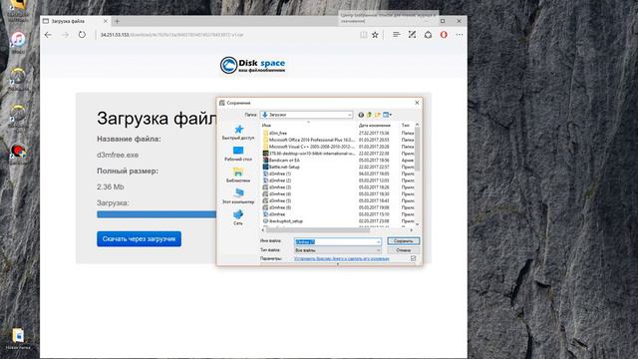Maximize the Edge browser window
The image size is (638, 359).
tap(443, 21)
